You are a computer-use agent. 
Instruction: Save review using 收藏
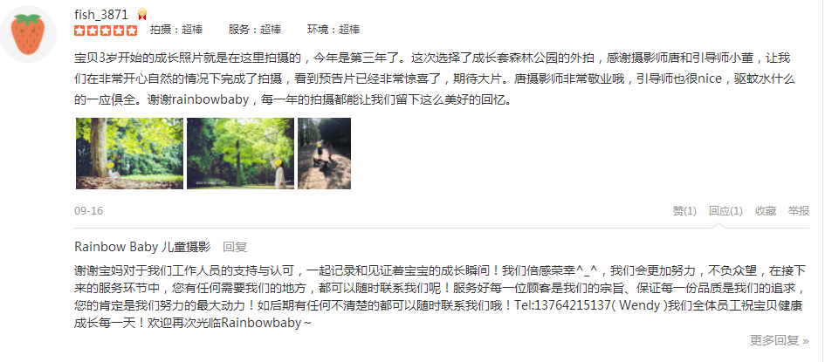click(767, 211)
